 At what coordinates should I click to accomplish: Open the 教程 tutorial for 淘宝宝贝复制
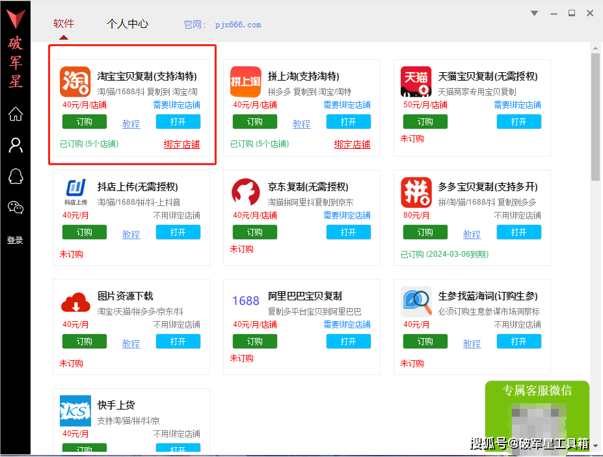(131, 124)
